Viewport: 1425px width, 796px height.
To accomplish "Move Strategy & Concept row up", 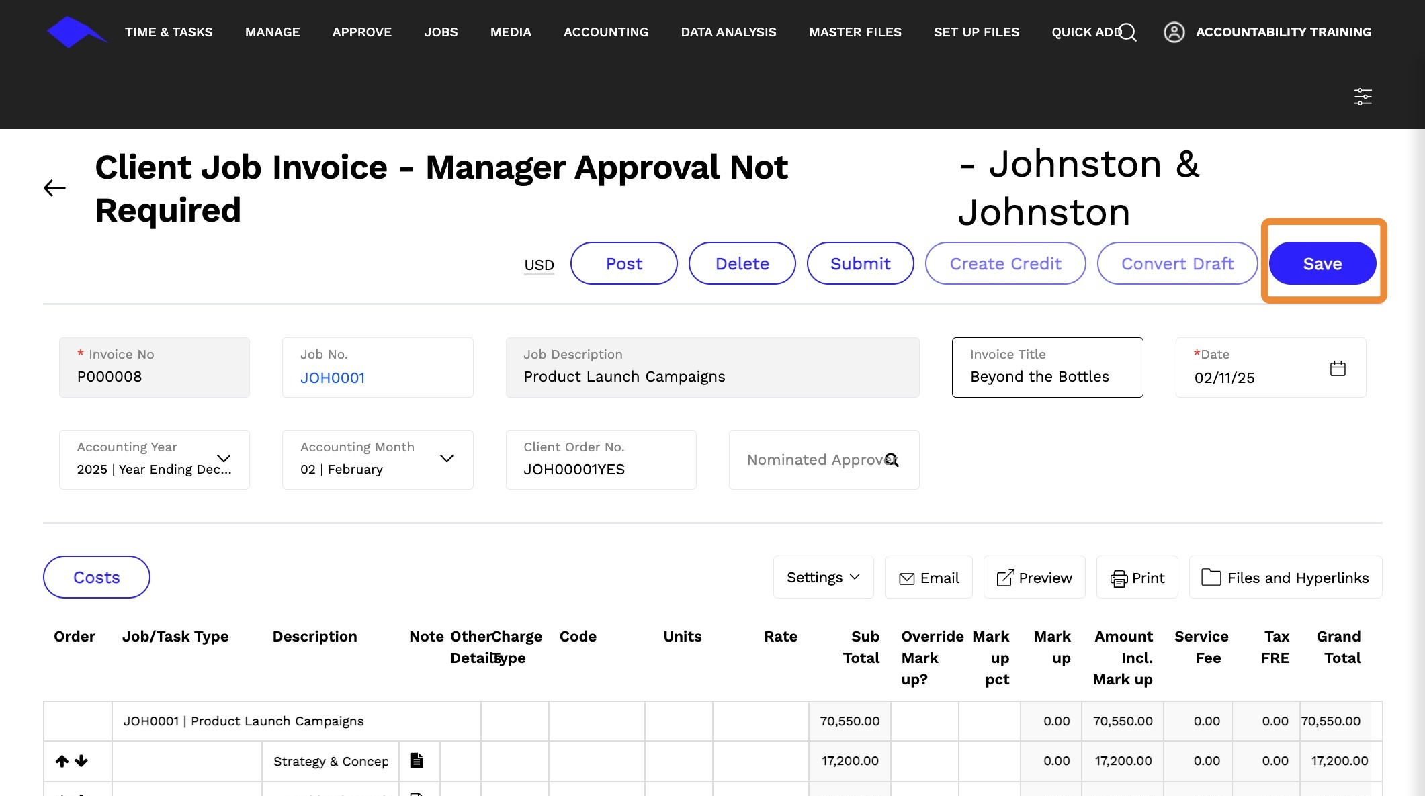I will [x=62, y=761].
